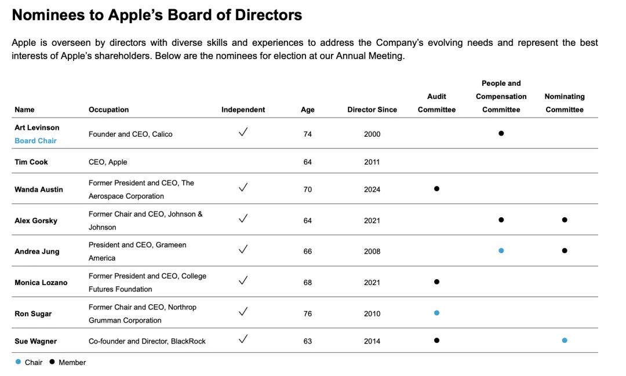Select Tim Cook's name in the table

[31, 162]
